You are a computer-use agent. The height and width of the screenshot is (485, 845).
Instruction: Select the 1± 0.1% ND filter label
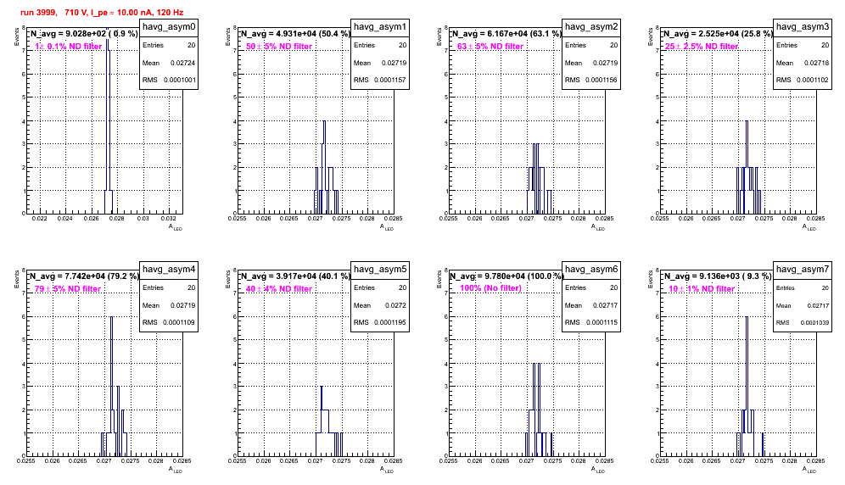pos(69,47)
